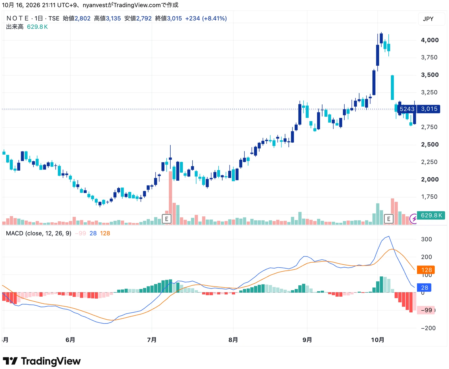This screenshot has width=449, height=369.
Task: Click the 高値3,135 high value
Action: click(107, 18)
